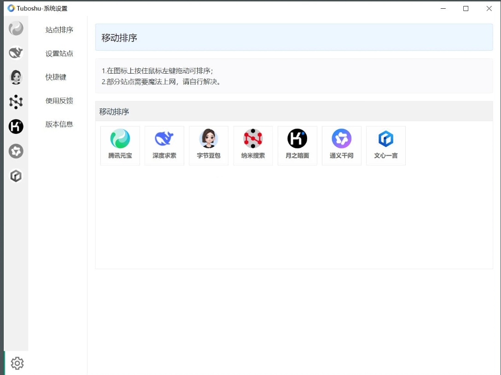Image resolution: width=501 pixels, height=375 pixels.
Task: Select the 腾讯元宝 tile in 移动排序 grid
Action: (120, 145)
